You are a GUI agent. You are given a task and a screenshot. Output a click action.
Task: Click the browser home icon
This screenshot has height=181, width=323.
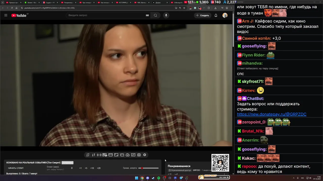(16, 8)
